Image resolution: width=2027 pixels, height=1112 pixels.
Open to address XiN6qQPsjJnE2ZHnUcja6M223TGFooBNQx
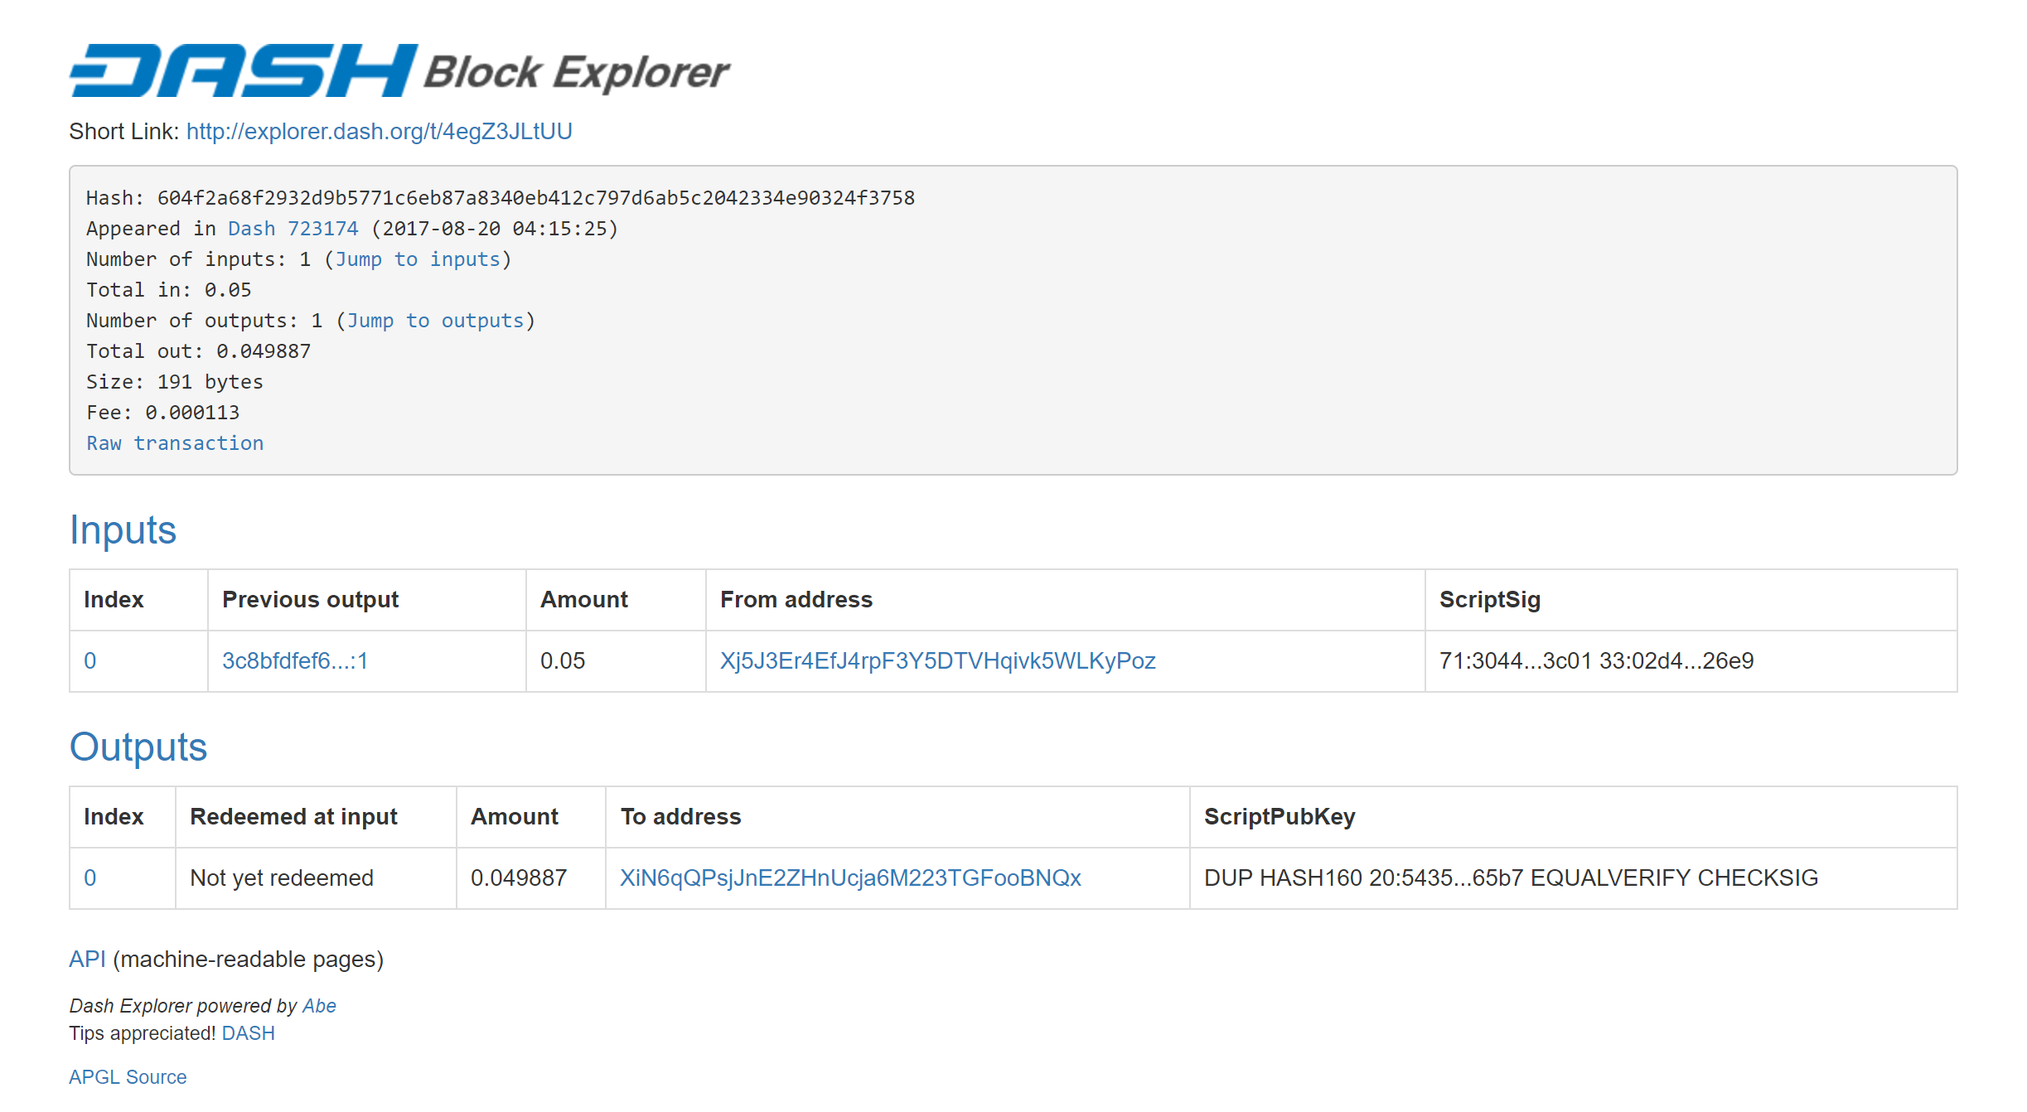point(850,878)
